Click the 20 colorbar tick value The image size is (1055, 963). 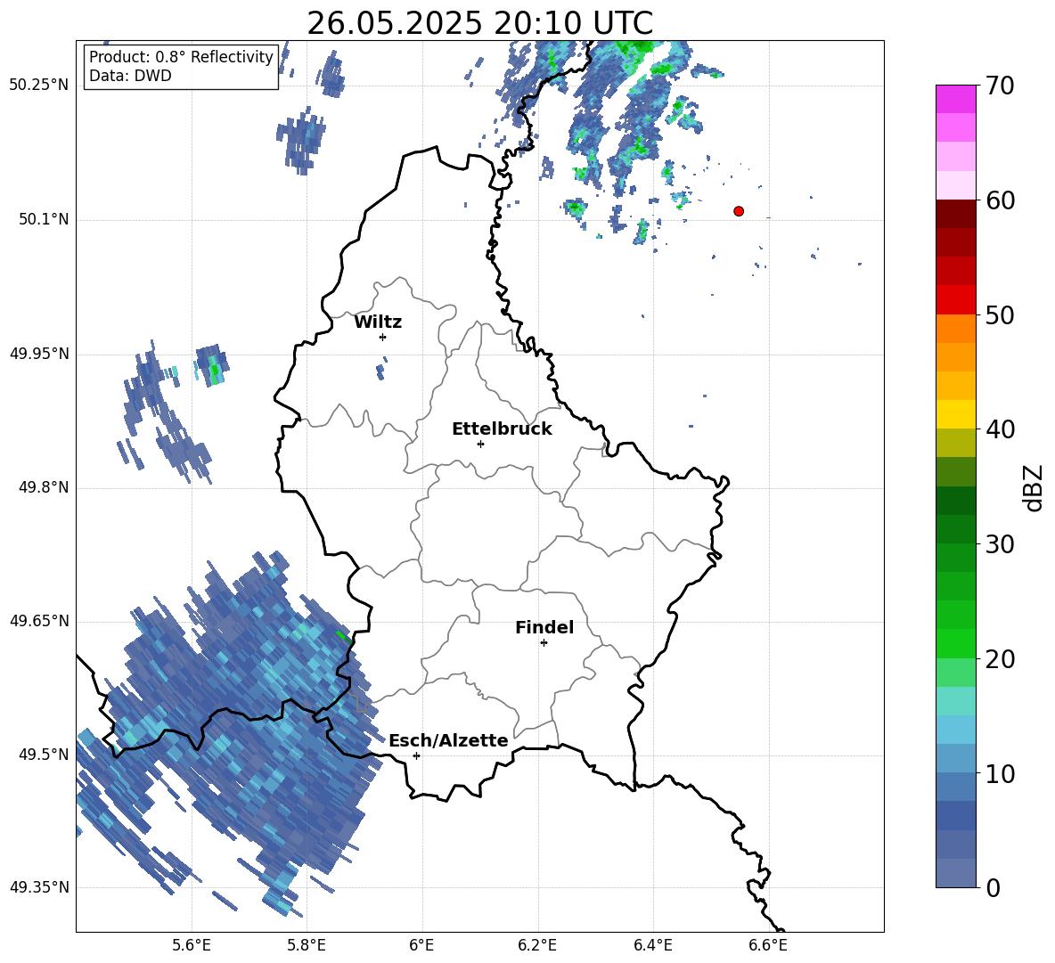[x=1000, y=658]
